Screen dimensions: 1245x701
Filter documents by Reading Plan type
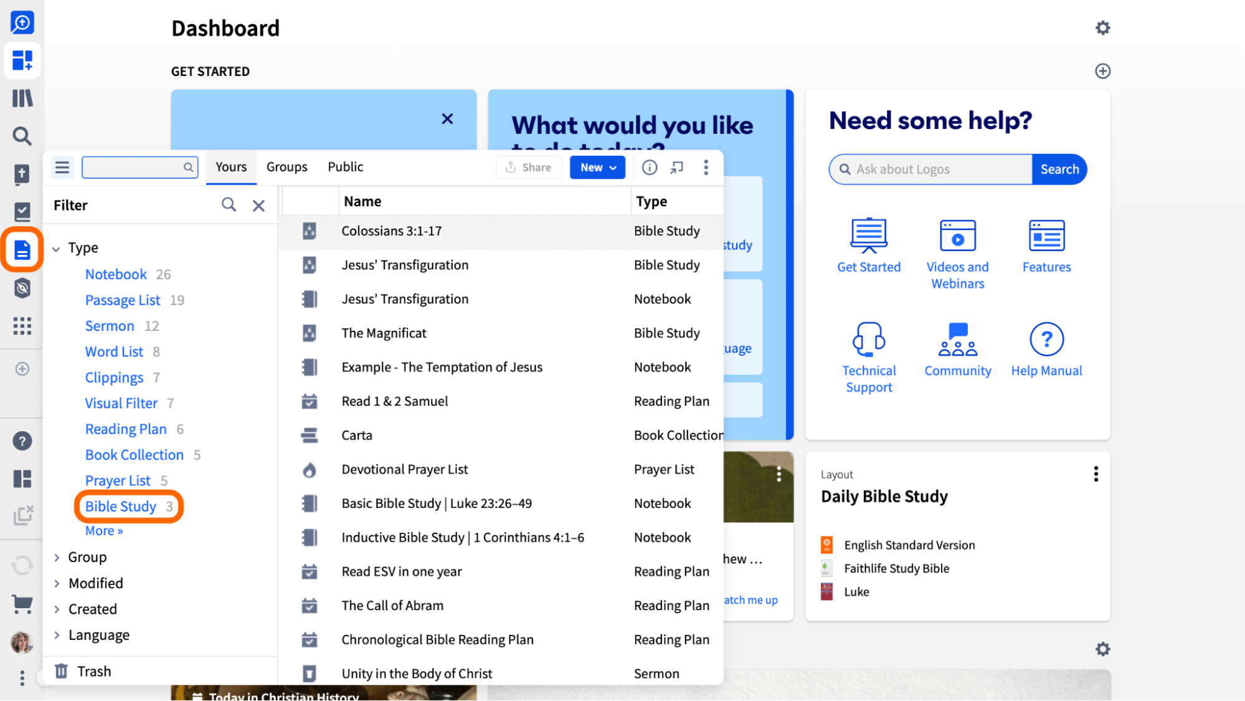click(126, 429)
